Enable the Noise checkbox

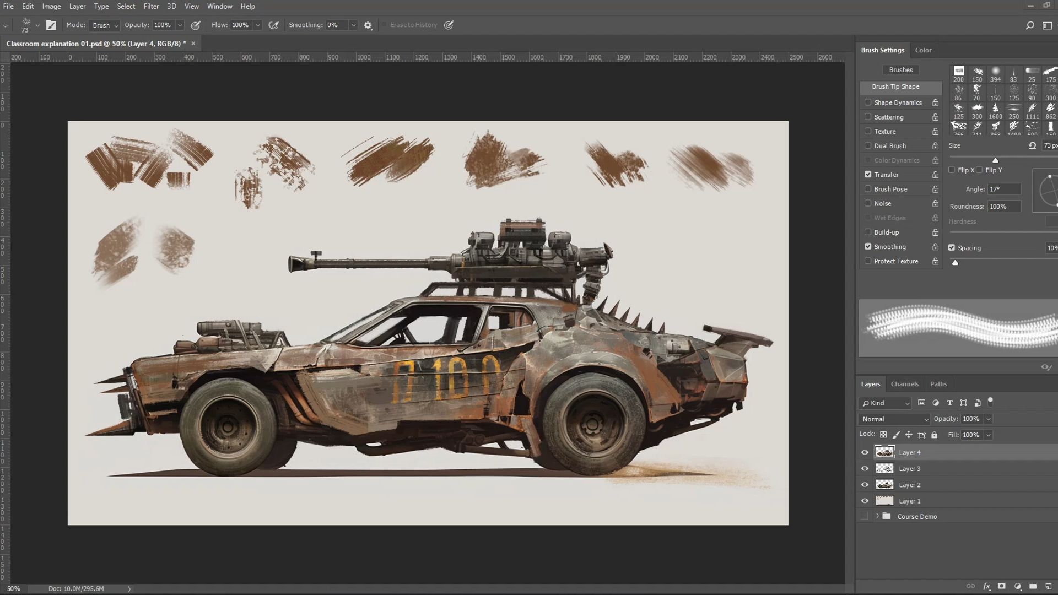tap(868, 203)
